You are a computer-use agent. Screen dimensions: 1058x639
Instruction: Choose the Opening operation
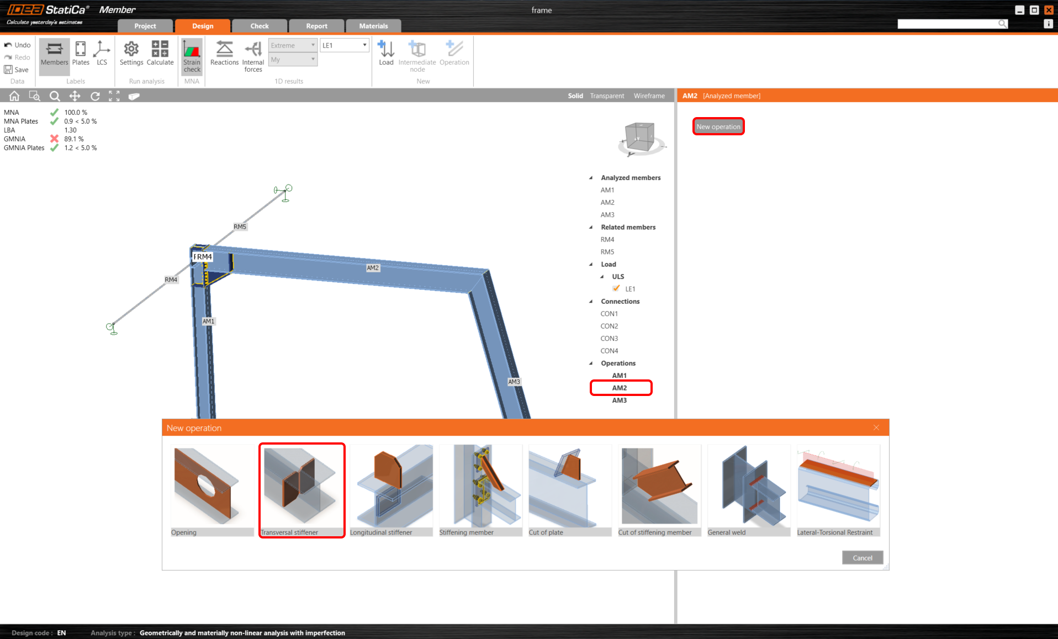(212, 490)
